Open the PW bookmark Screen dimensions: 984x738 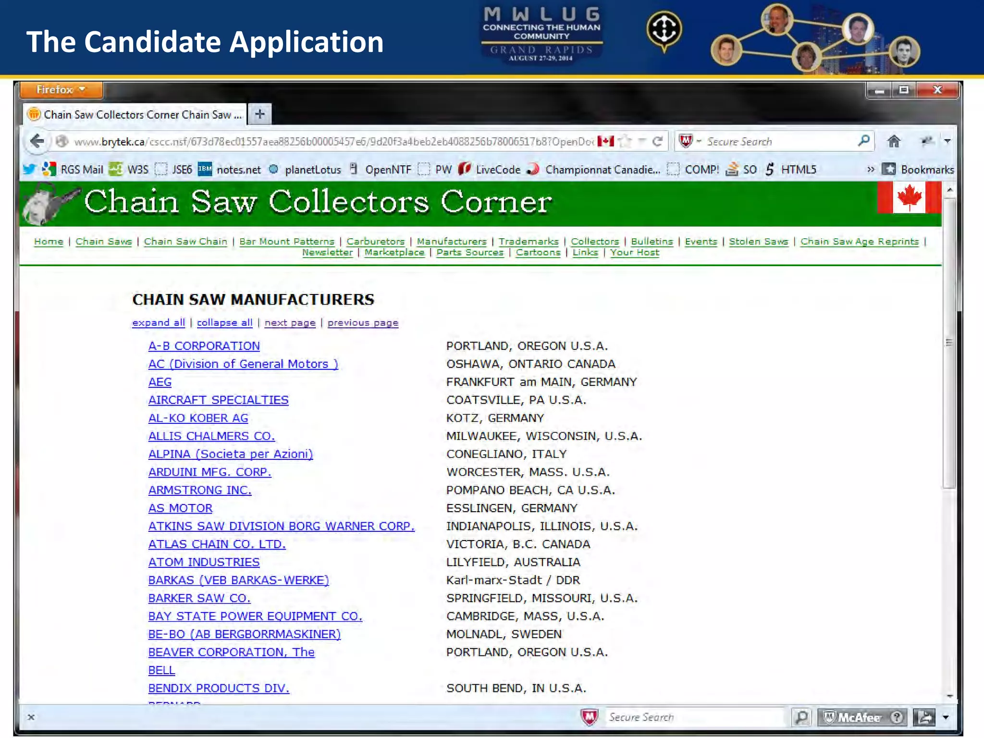pyautogui.click(x=435, y=169)
